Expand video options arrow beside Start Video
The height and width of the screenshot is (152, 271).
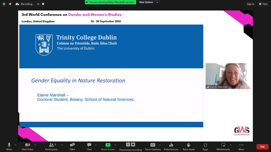(35, 145)
